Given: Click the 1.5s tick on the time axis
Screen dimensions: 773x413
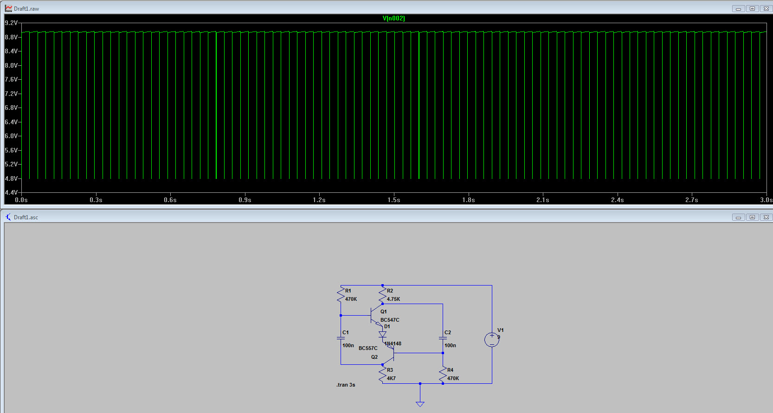Looking at the screenshot, I should point(393,200).
